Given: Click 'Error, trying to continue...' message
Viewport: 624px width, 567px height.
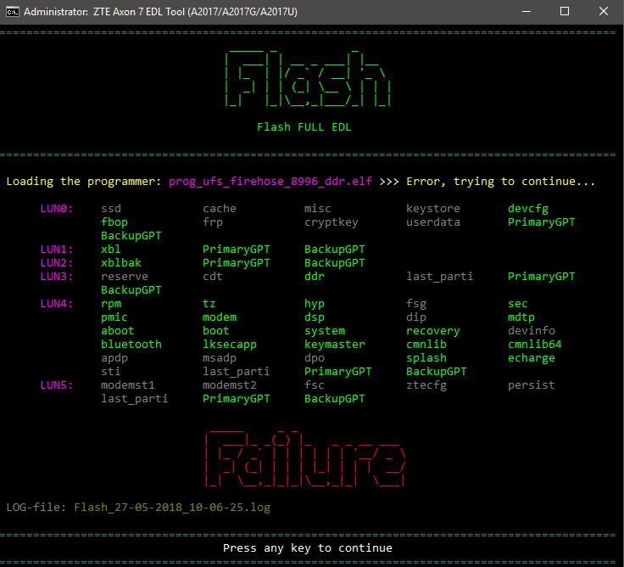Looking at the screenshot, I should point(500,182).
